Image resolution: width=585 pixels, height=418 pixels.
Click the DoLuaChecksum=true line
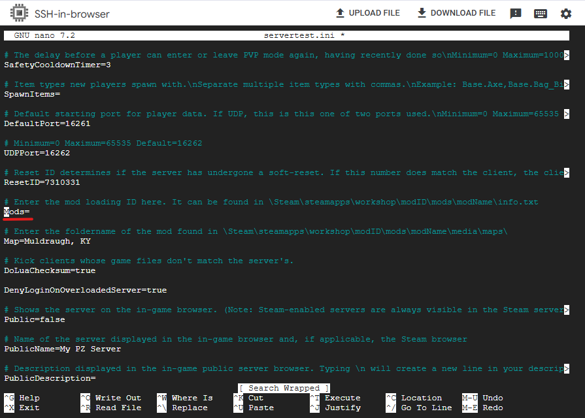[x=50, y=270]
